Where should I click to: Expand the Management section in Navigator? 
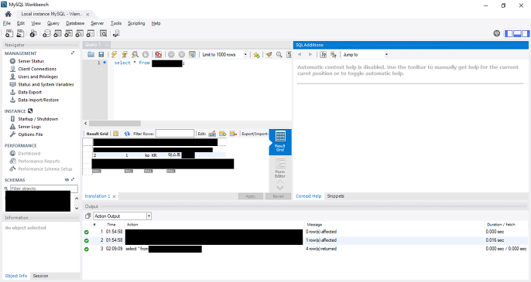coord(73,53)
